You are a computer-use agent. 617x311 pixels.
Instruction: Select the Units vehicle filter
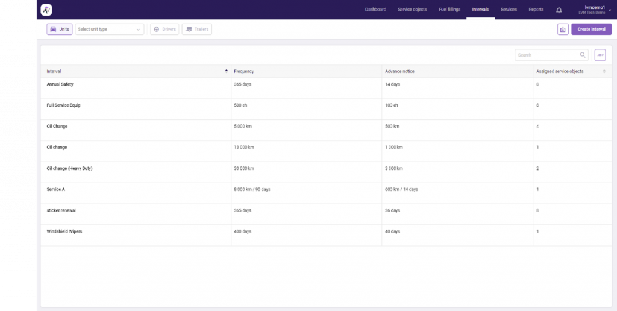[x=60, y=29]
